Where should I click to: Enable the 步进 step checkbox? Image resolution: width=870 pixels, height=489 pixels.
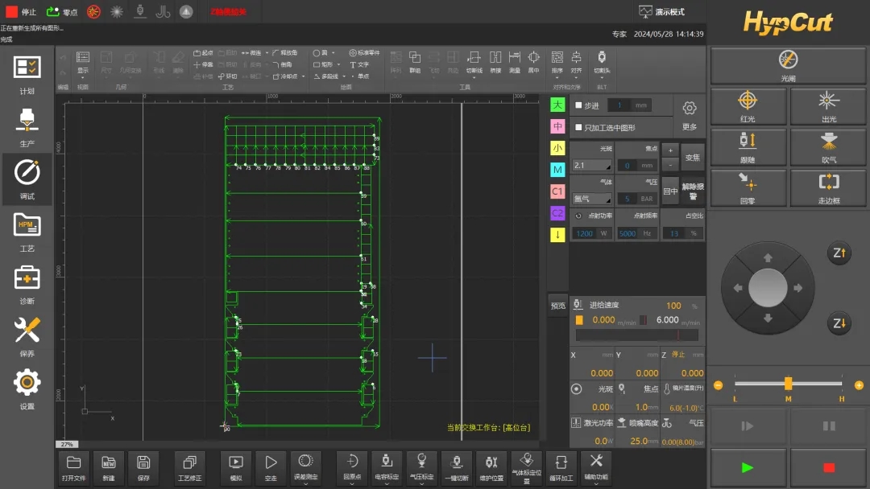click(x=578, y=105)
